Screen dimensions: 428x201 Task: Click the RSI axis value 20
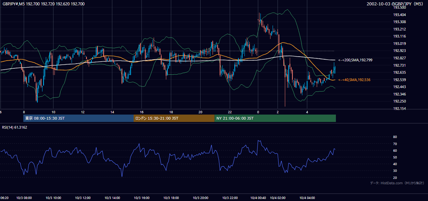395,178
